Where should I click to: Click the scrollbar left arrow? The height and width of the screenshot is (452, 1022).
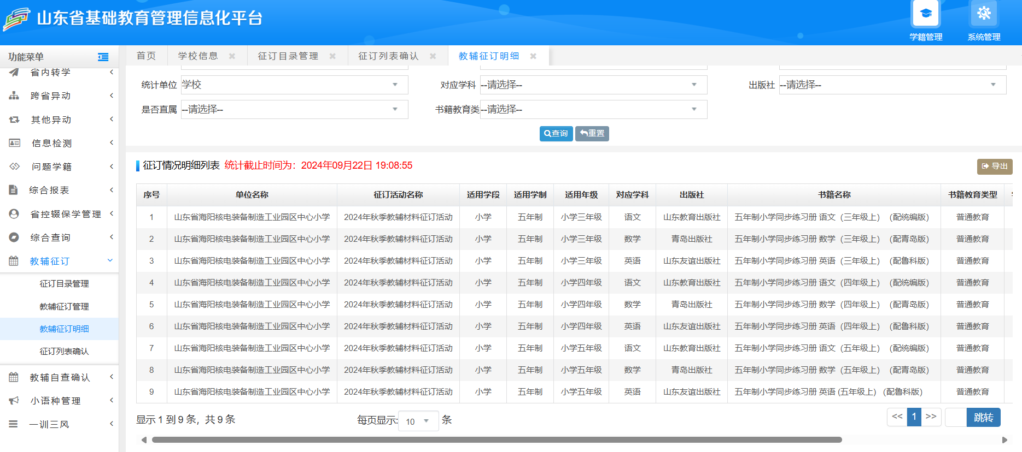pos(144,440)
